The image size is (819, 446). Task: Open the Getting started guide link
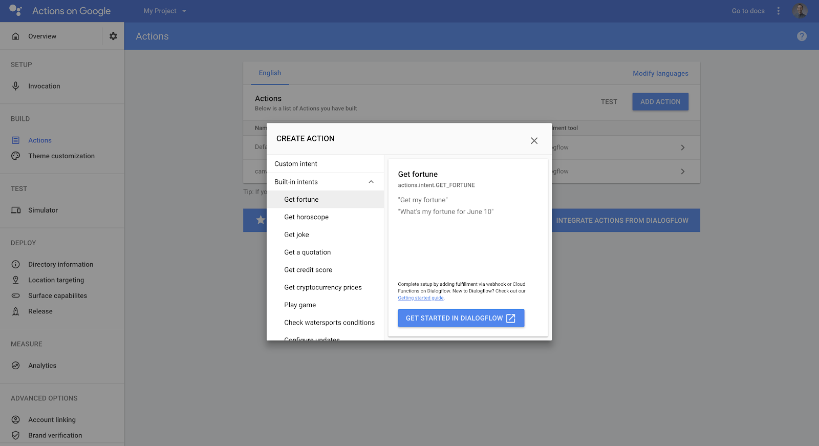[421, 298]
